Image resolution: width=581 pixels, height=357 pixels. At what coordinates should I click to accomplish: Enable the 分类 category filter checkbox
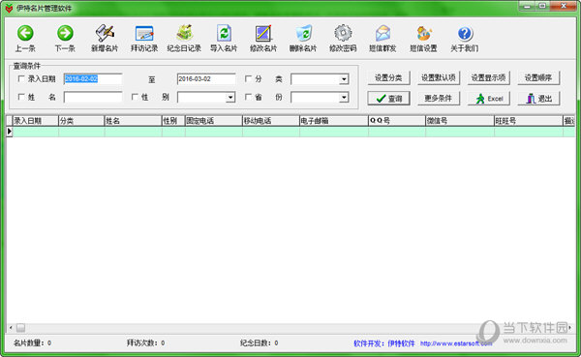point(248,78)
